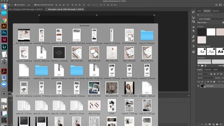The image size is (224, 126).
Task: Open Character panel icon in dock
Action: coord(193,27)
